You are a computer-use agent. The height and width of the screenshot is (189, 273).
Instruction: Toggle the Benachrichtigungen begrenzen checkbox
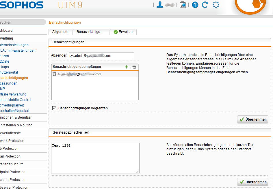54,108
